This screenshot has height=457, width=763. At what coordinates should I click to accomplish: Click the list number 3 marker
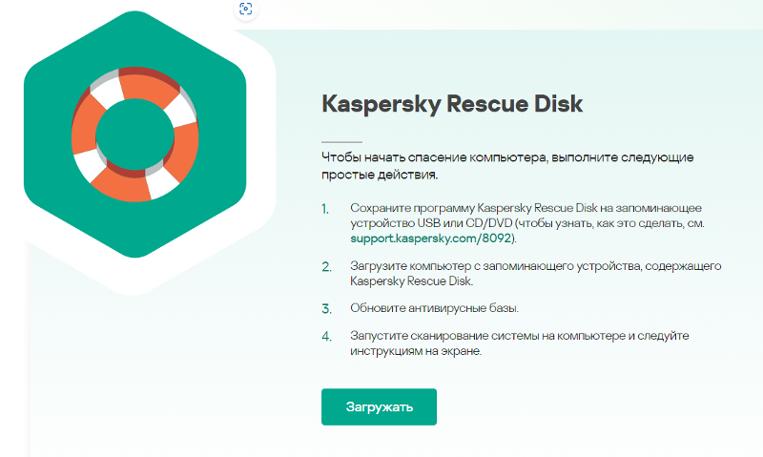pos(326,309)
